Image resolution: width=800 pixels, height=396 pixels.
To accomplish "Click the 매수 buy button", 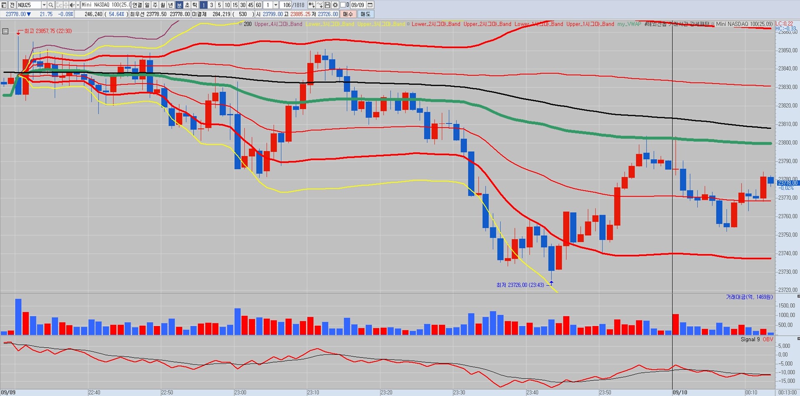I will tap(348, 14).
